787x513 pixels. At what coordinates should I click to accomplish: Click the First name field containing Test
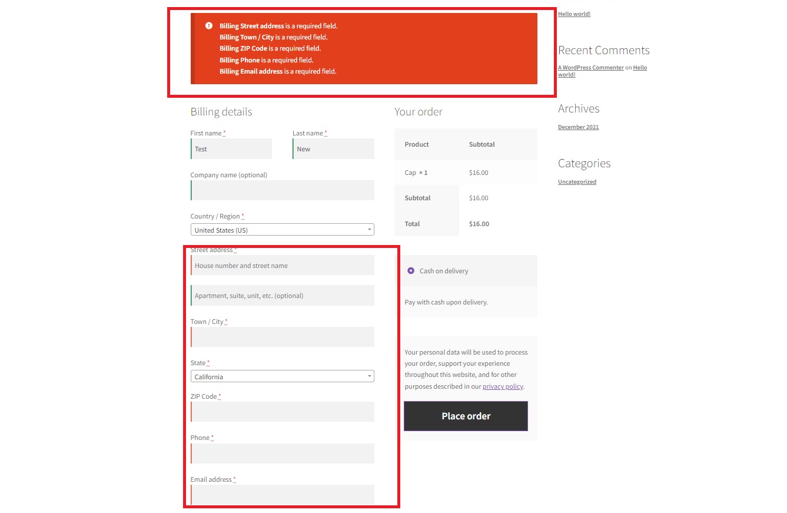(x=231, y=148)
